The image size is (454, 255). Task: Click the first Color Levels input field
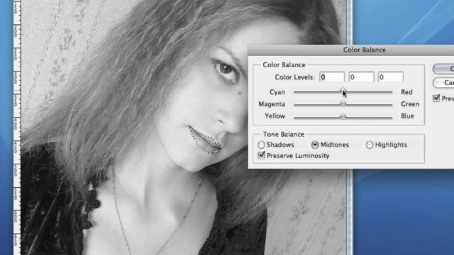[x=332, y=77]
